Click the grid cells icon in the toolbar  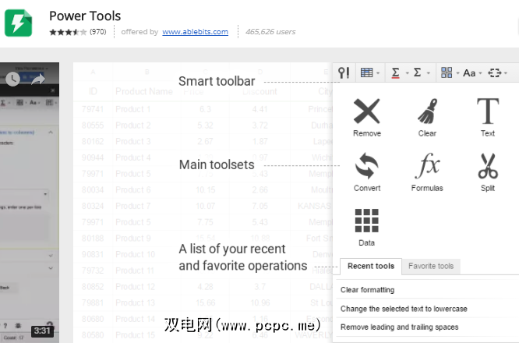[x=447, y=72]
